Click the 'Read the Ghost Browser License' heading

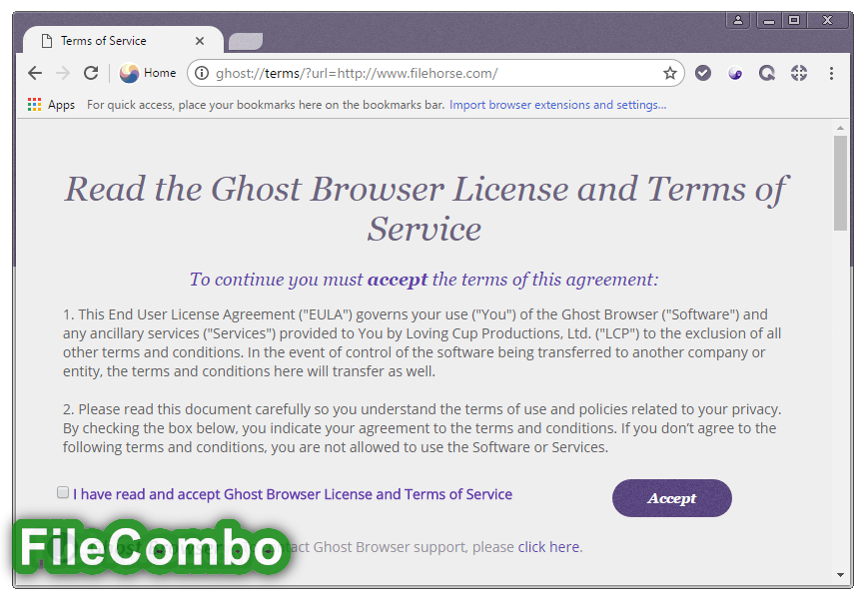click(x=426, y=208)
